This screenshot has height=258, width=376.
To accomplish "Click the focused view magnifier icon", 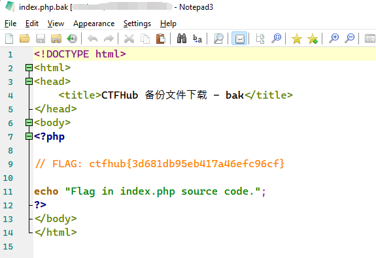I will [x=218, y=39].
